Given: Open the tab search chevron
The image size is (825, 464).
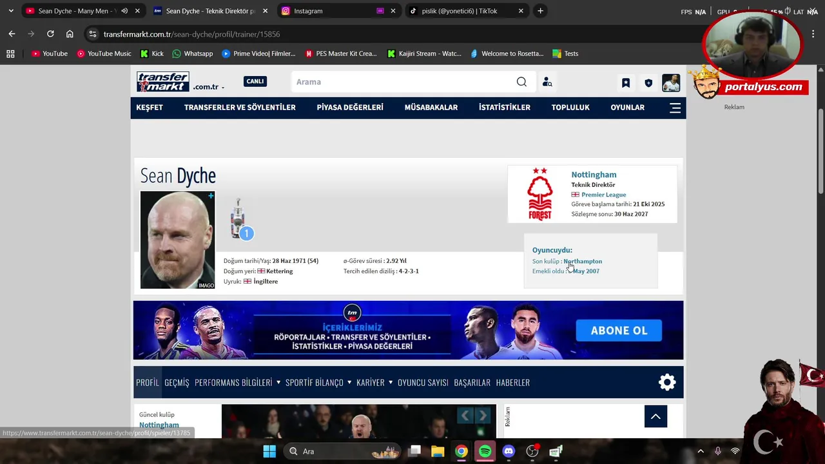Looking at the screenshot, I should (x=10, y=11).
